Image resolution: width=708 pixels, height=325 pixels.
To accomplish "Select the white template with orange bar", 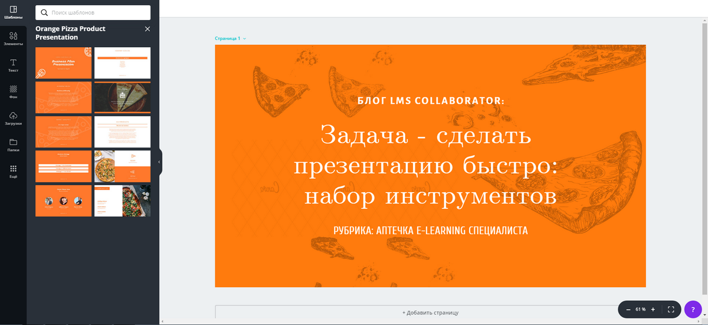I will (x=122, y=63).
